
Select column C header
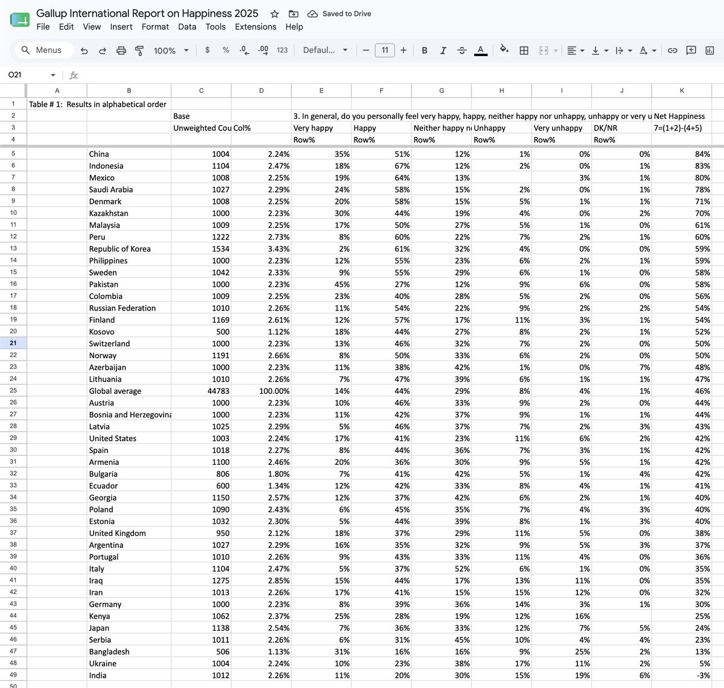click(201, 90)
